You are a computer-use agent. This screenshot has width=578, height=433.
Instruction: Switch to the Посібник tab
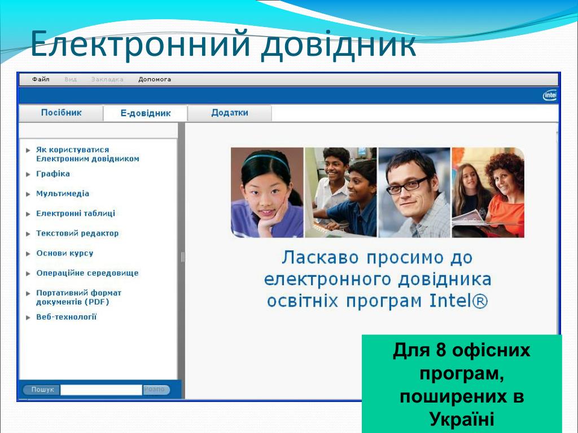point(61,113)
